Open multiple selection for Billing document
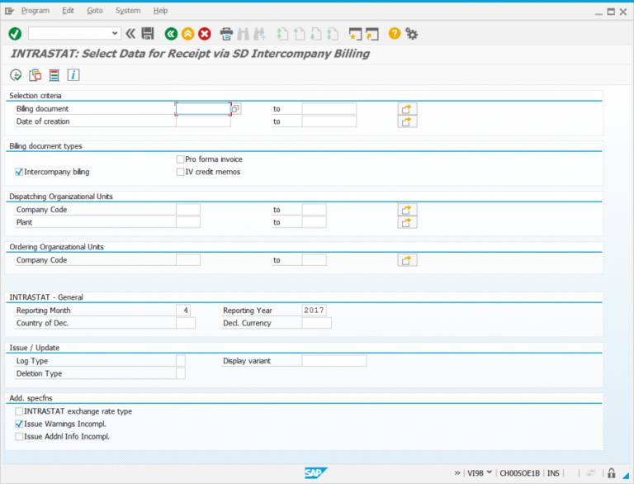This screenshot has width=634, height=484. click(x=407, y=109)
